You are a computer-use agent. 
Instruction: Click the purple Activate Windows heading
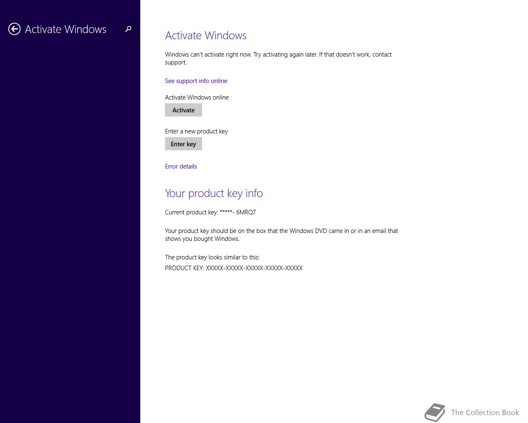(206, 36)
